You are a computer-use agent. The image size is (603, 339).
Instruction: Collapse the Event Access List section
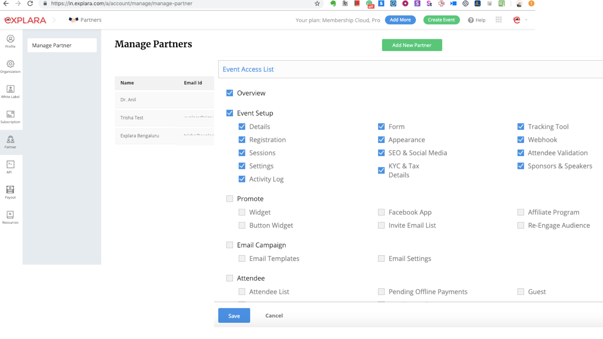click(248, 69)
